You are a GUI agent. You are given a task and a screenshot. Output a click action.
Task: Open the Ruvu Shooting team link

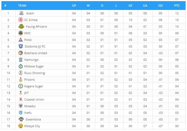35,73
